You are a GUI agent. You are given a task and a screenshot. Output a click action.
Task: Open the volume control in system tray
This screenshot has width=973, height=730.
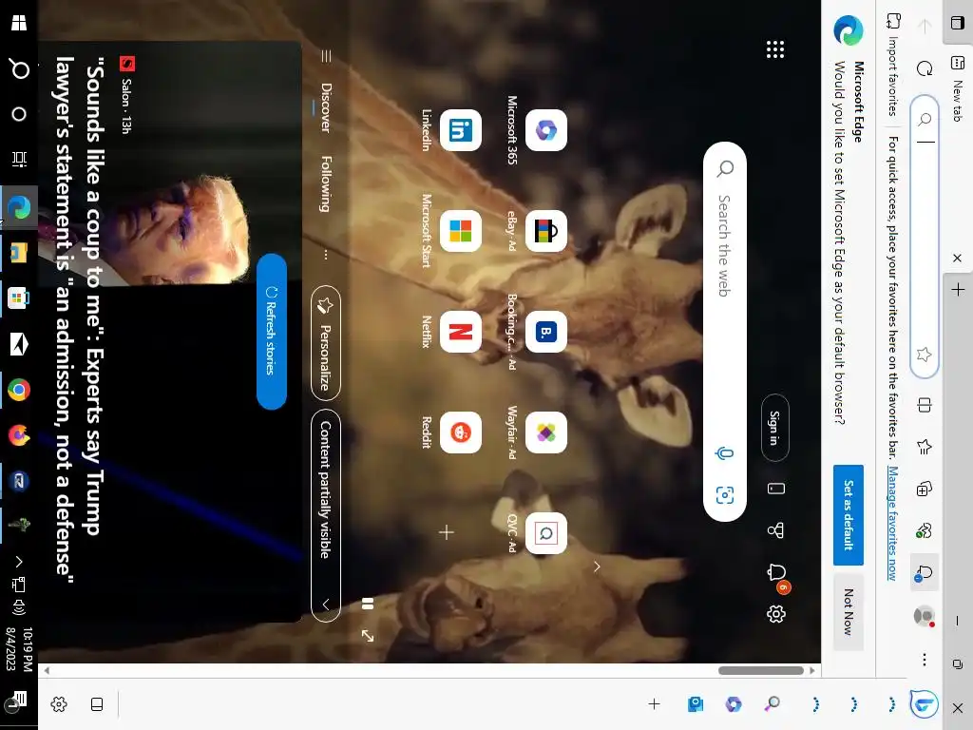(19, 606)
